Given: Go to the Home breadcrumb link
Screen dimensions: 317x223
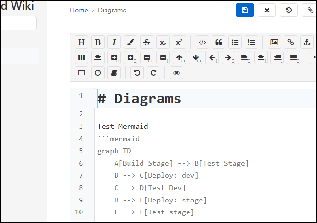Looking at the screenshot, I should [x=79, y=11].
